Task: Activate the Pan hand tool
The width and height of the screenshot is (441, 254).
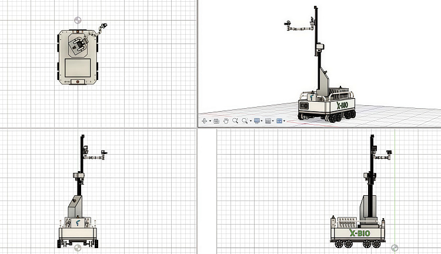Action: tap(225, 121)
